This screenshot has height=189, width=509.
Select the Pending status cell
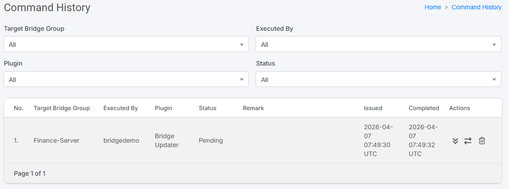(x=210, y=141)
